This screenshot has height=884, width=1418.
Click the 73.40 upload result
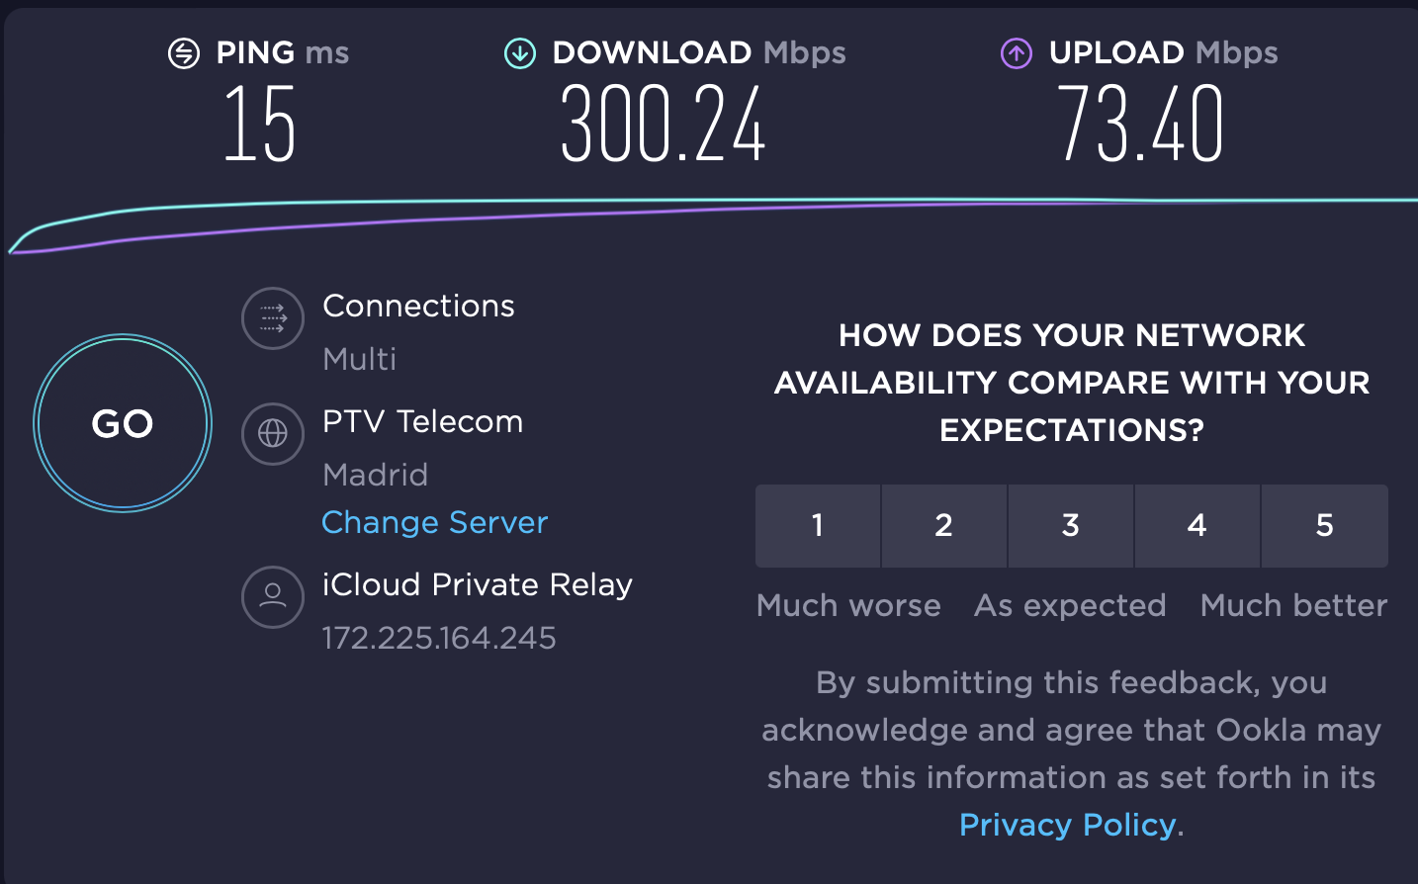[1142, 125]
